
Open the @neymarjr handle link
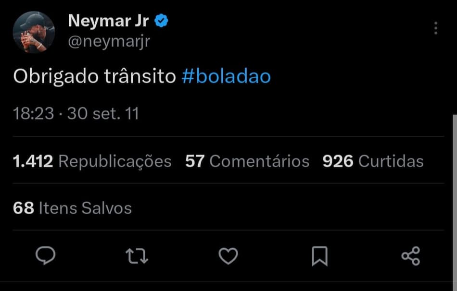click(109, 41)
